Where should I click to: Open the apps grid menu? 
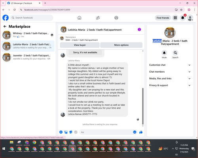pos(175,18)
